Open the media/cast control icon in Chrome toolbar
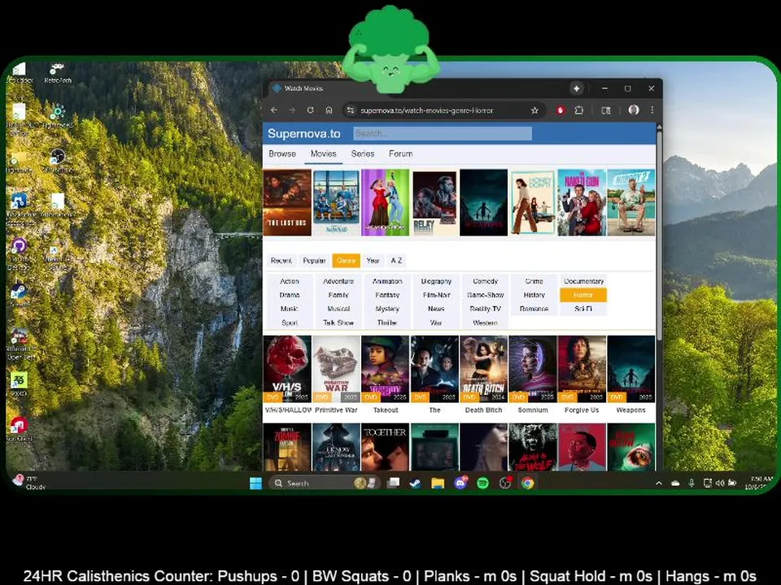The width and height of the screenshot is (781, 585). click(605, 110)
